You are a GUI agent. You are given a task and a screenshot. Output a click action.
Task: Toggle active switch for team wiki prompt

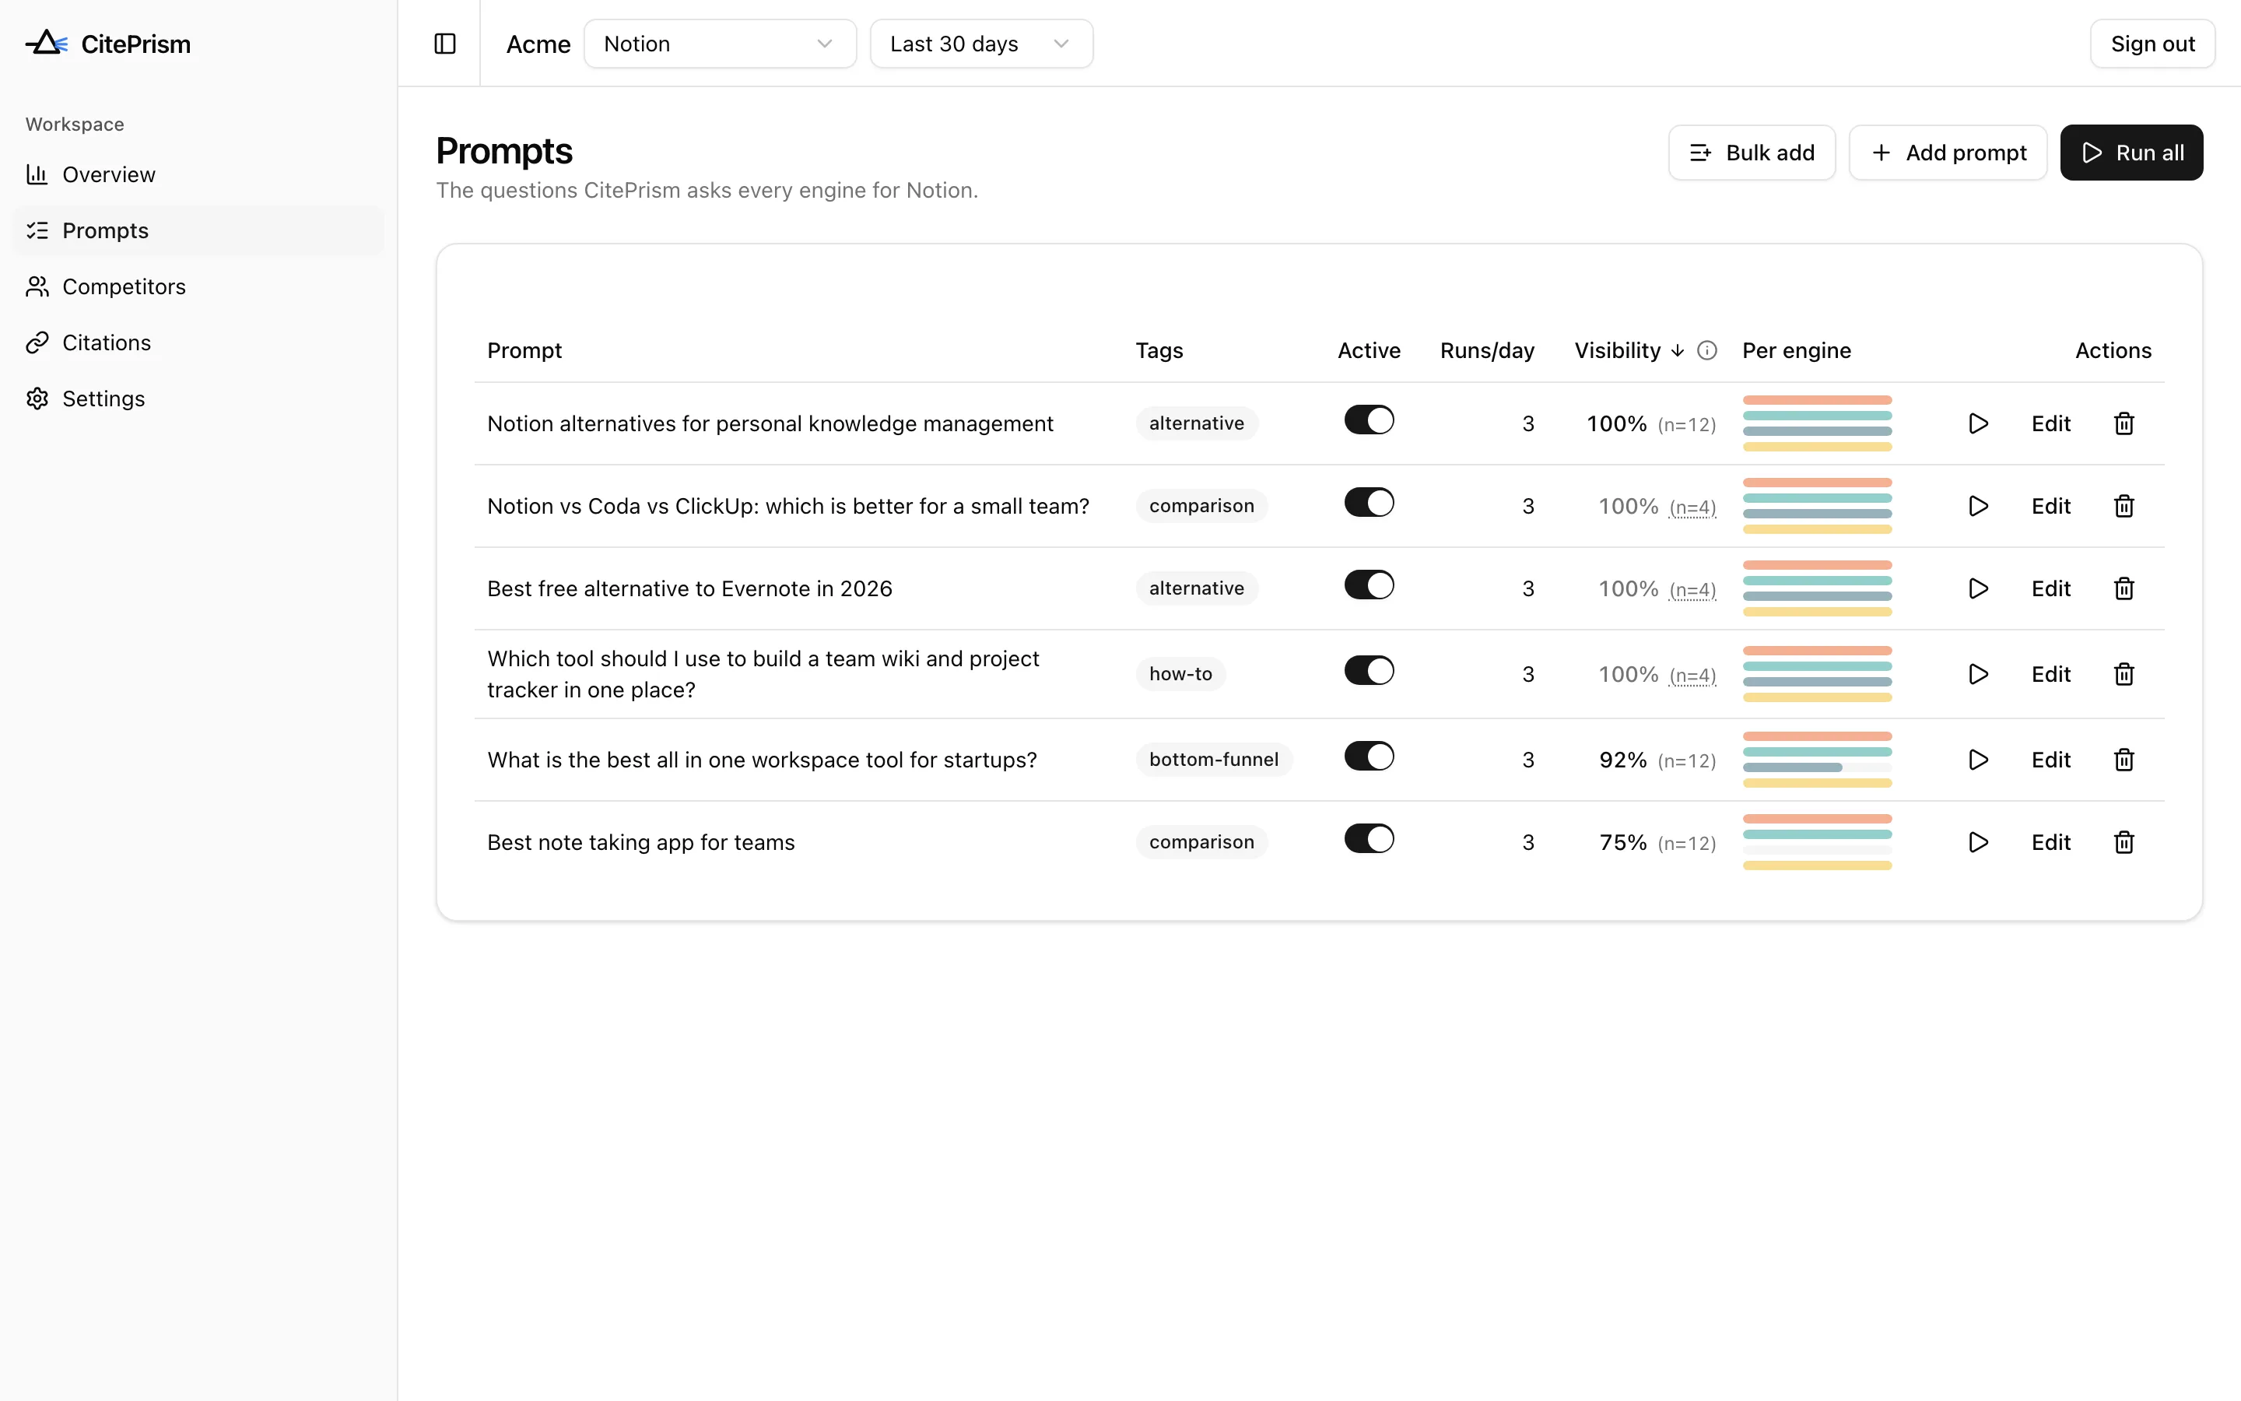click(x=1369, y=670)
